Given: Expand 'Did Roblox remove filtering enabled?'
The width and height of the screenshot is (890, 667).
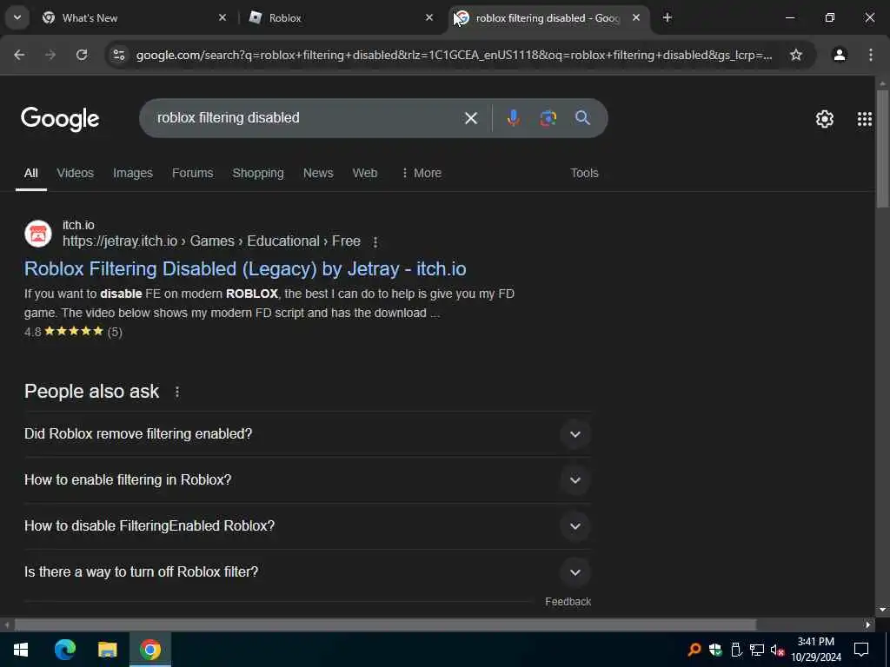Looking at the screenshot, I should pyautogui.click(x=308, y=434).
